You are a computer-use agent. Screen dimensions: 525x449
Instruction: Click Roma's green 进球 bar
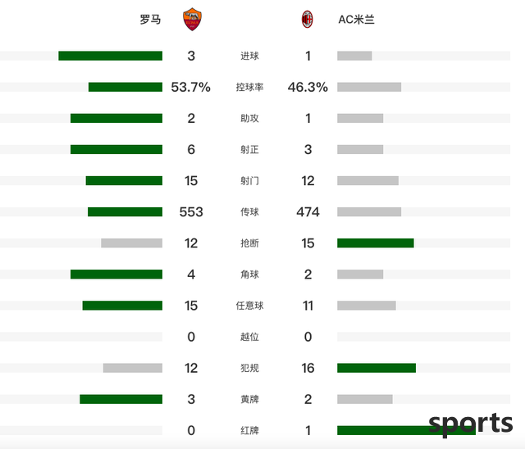coord(111,56)
